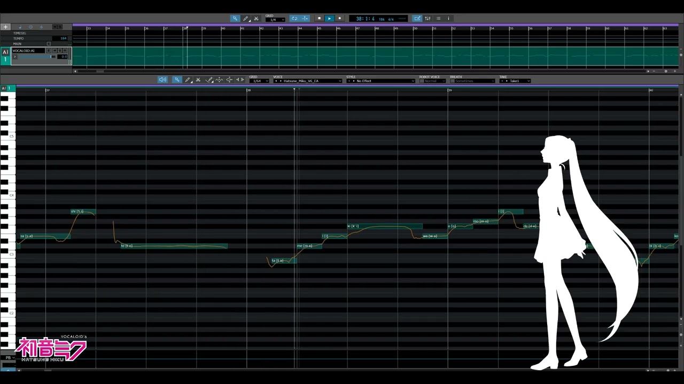The width and height of the screenshot is (684, 384).
Task: Select the AI 1 track badge
Action: 5,55
